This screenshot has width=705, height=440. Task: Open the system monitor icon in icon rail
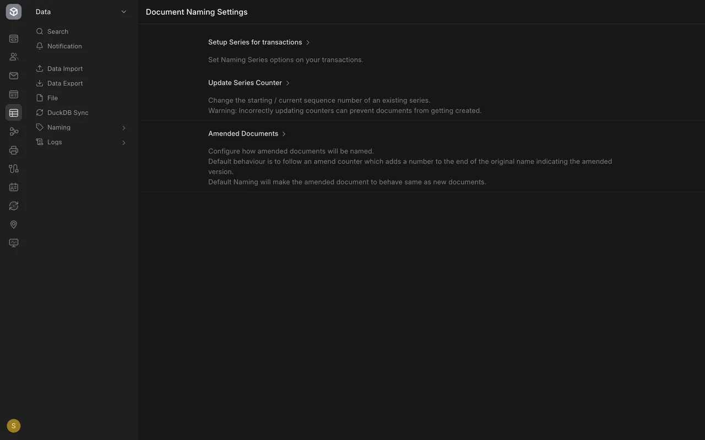tap(14, 243)
